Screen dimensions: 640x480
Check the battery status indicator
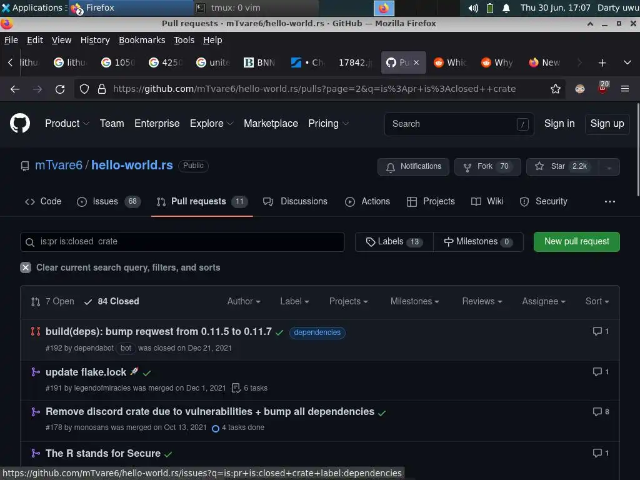click(x=490, y=8)
